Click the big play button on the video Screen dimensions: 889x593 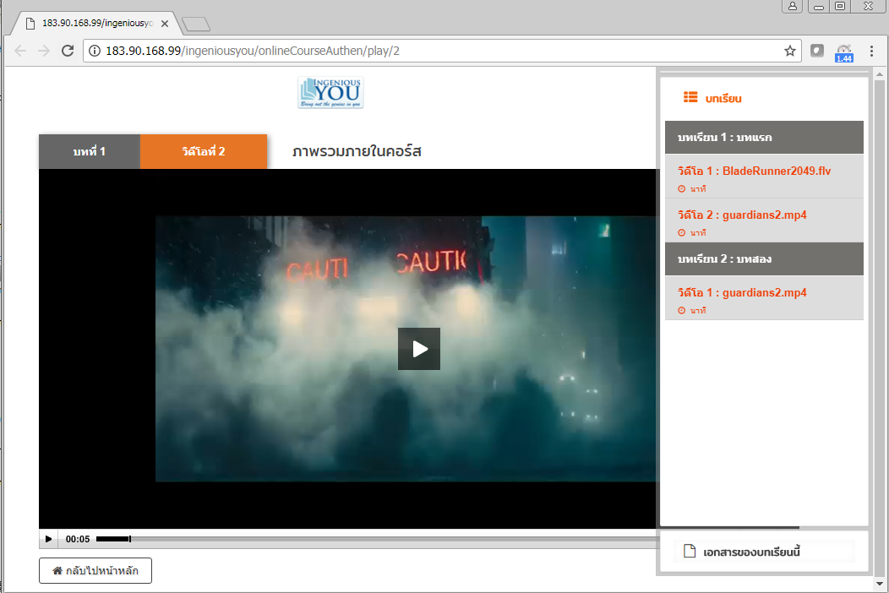point(419,349)
